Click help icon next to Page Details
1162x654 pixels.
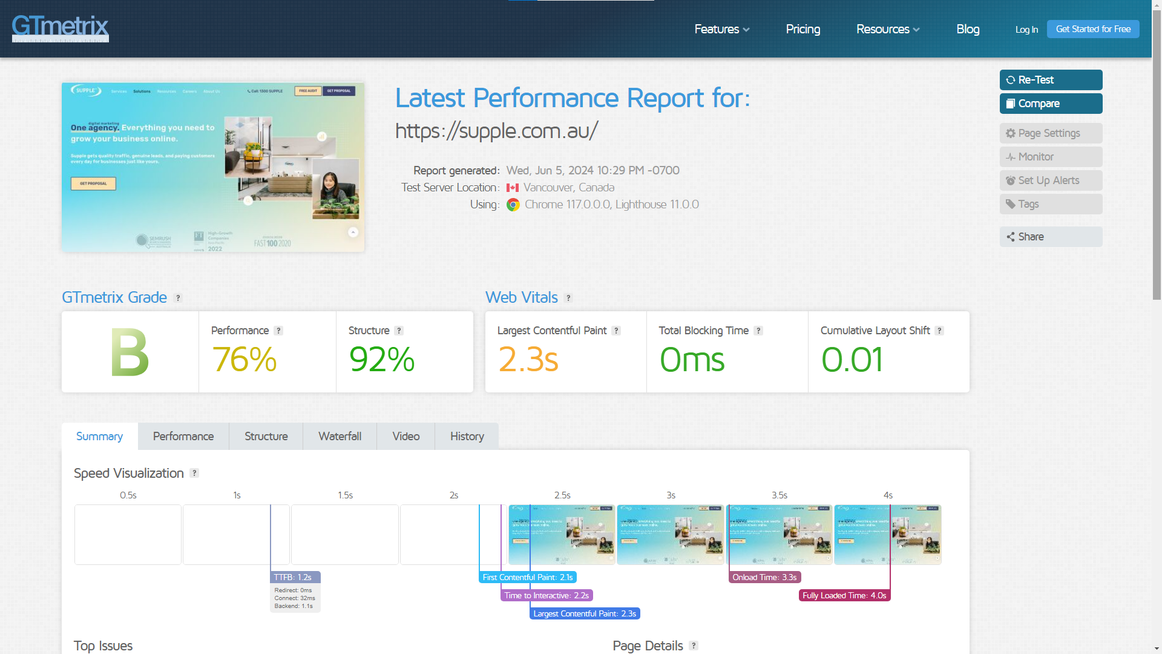(x=694, y=646)
